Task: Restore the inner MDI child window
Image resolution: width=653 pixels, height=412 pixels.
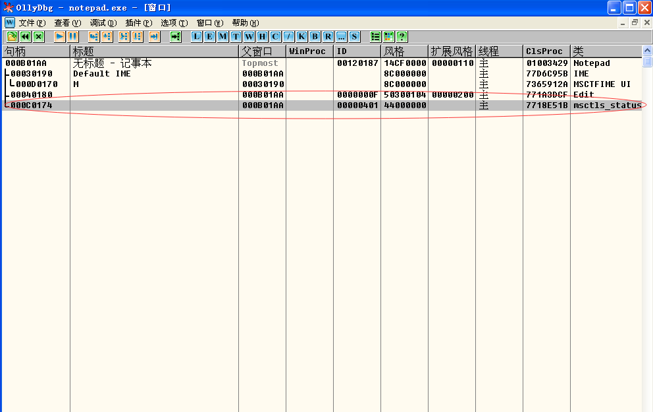Action: [635, 22]
